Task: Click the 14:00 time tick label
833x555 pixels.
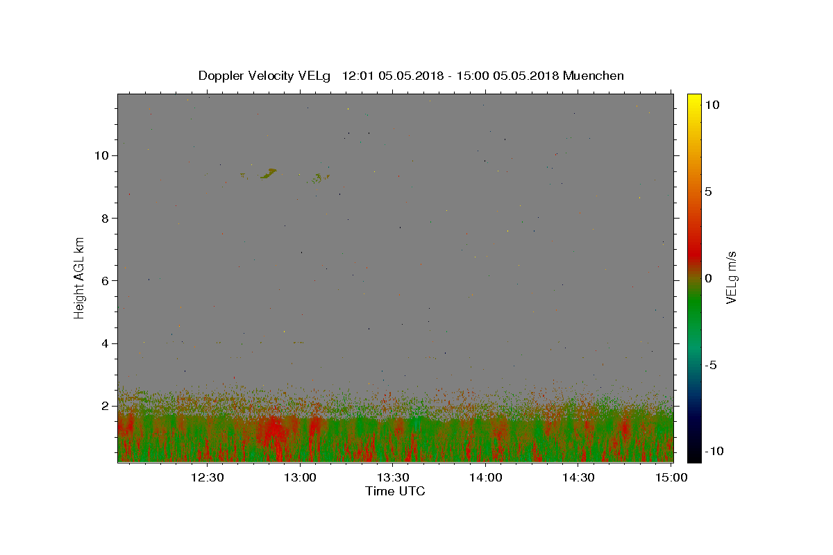Action: tap(486, 477)
